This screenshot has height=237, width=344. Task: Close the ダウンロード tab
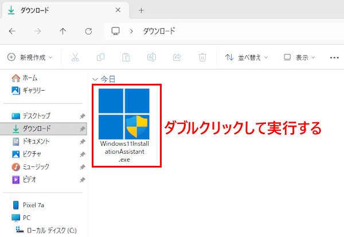click(x=118, y=10)
